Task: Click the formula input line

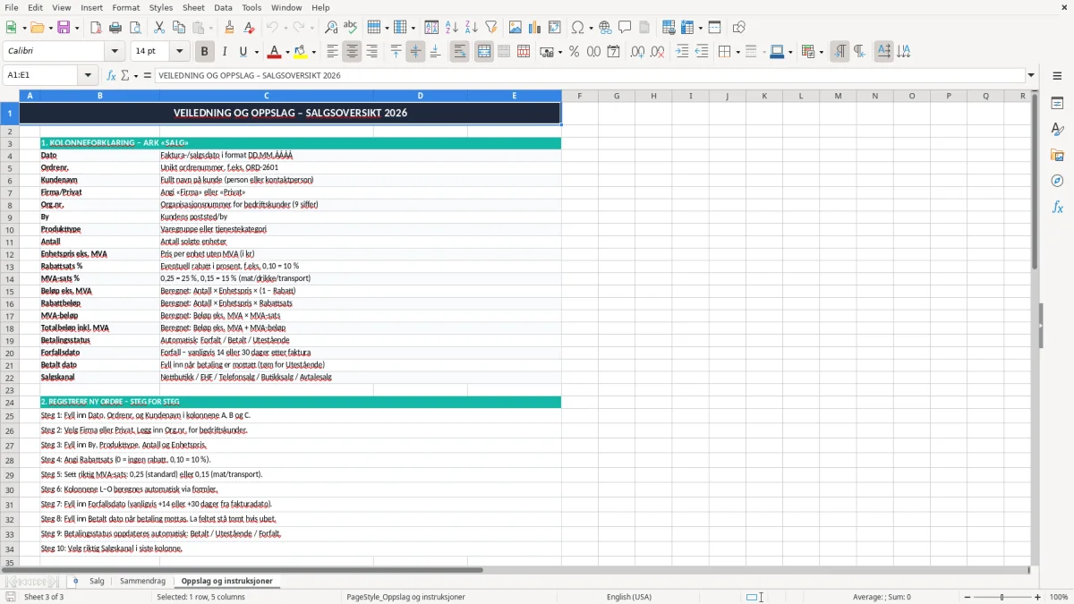Action: tap(590, 75)
